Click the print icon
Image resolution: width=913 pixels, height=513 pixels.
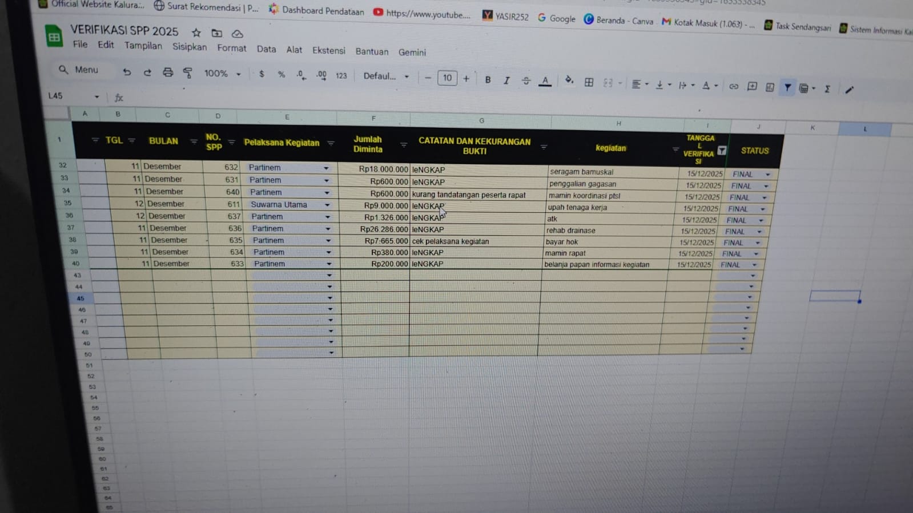[x=167, y=72]
